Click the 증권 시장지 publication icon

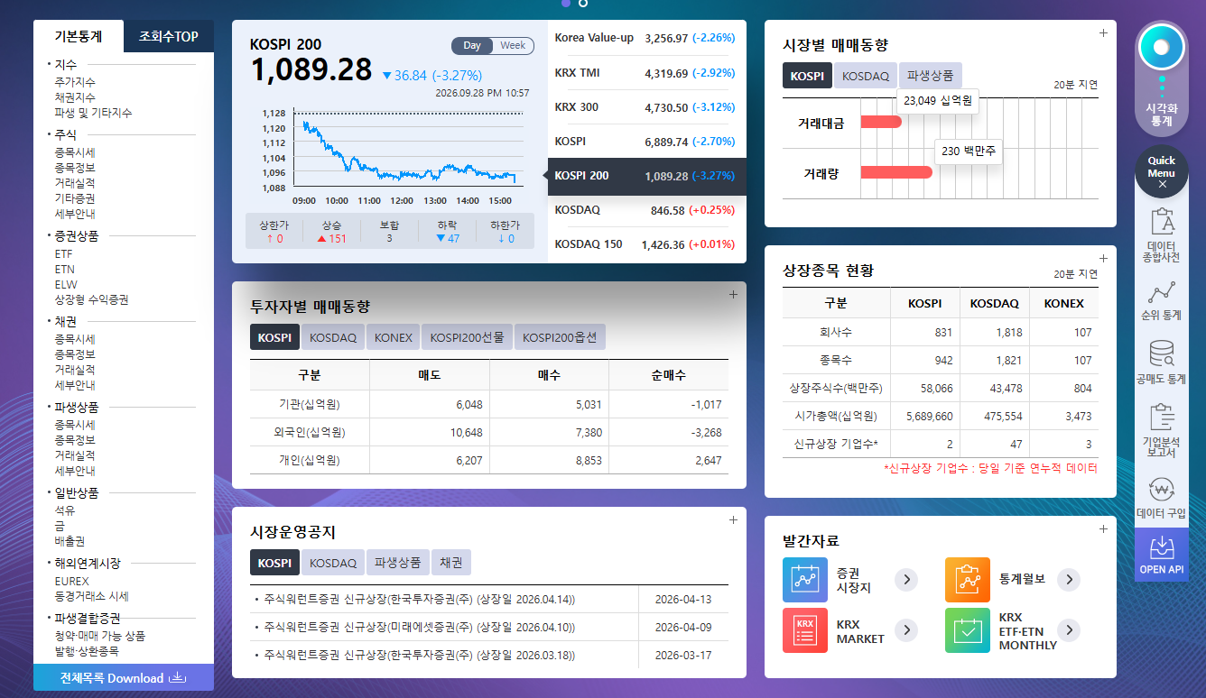coord(805,580)
